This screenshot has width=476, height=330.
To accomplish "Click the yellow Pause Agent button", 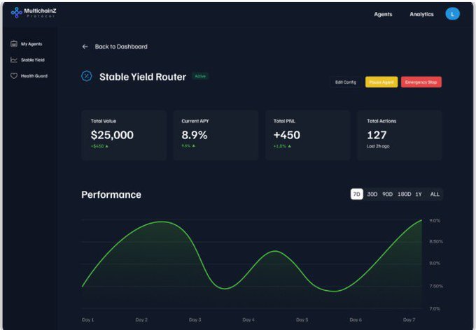I will click(381, 82).
